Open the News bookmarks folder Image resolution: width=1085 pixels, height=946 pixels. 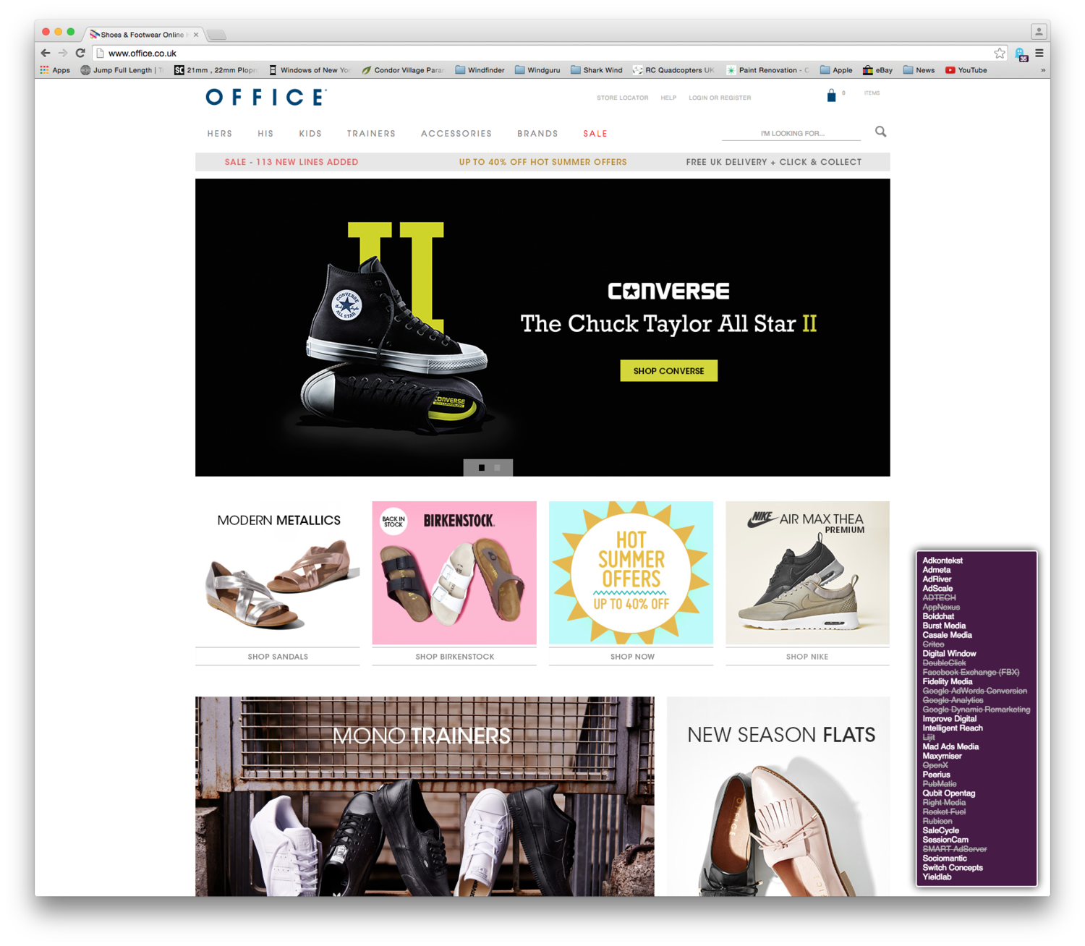(919, 70)
